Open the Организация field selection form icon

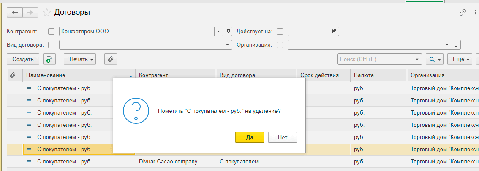pyautogui.click(x=456, y=45)
